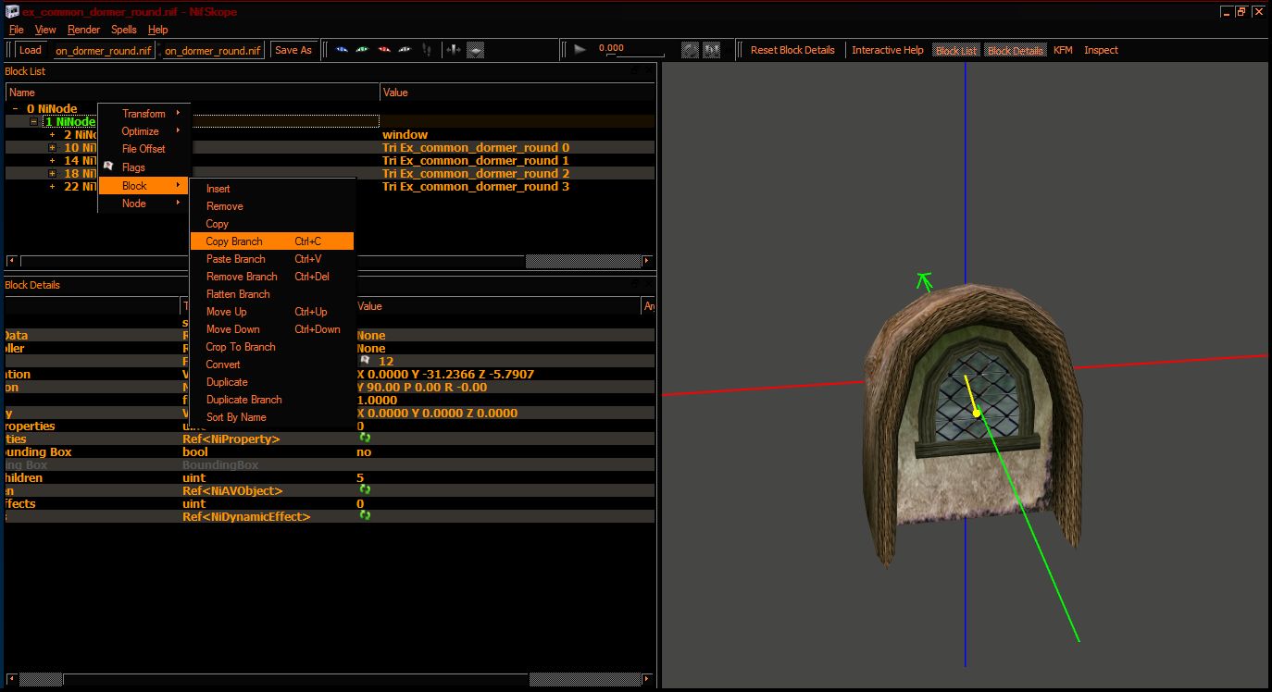Toggle the KFM panel button

click(x=1063, y=50)
